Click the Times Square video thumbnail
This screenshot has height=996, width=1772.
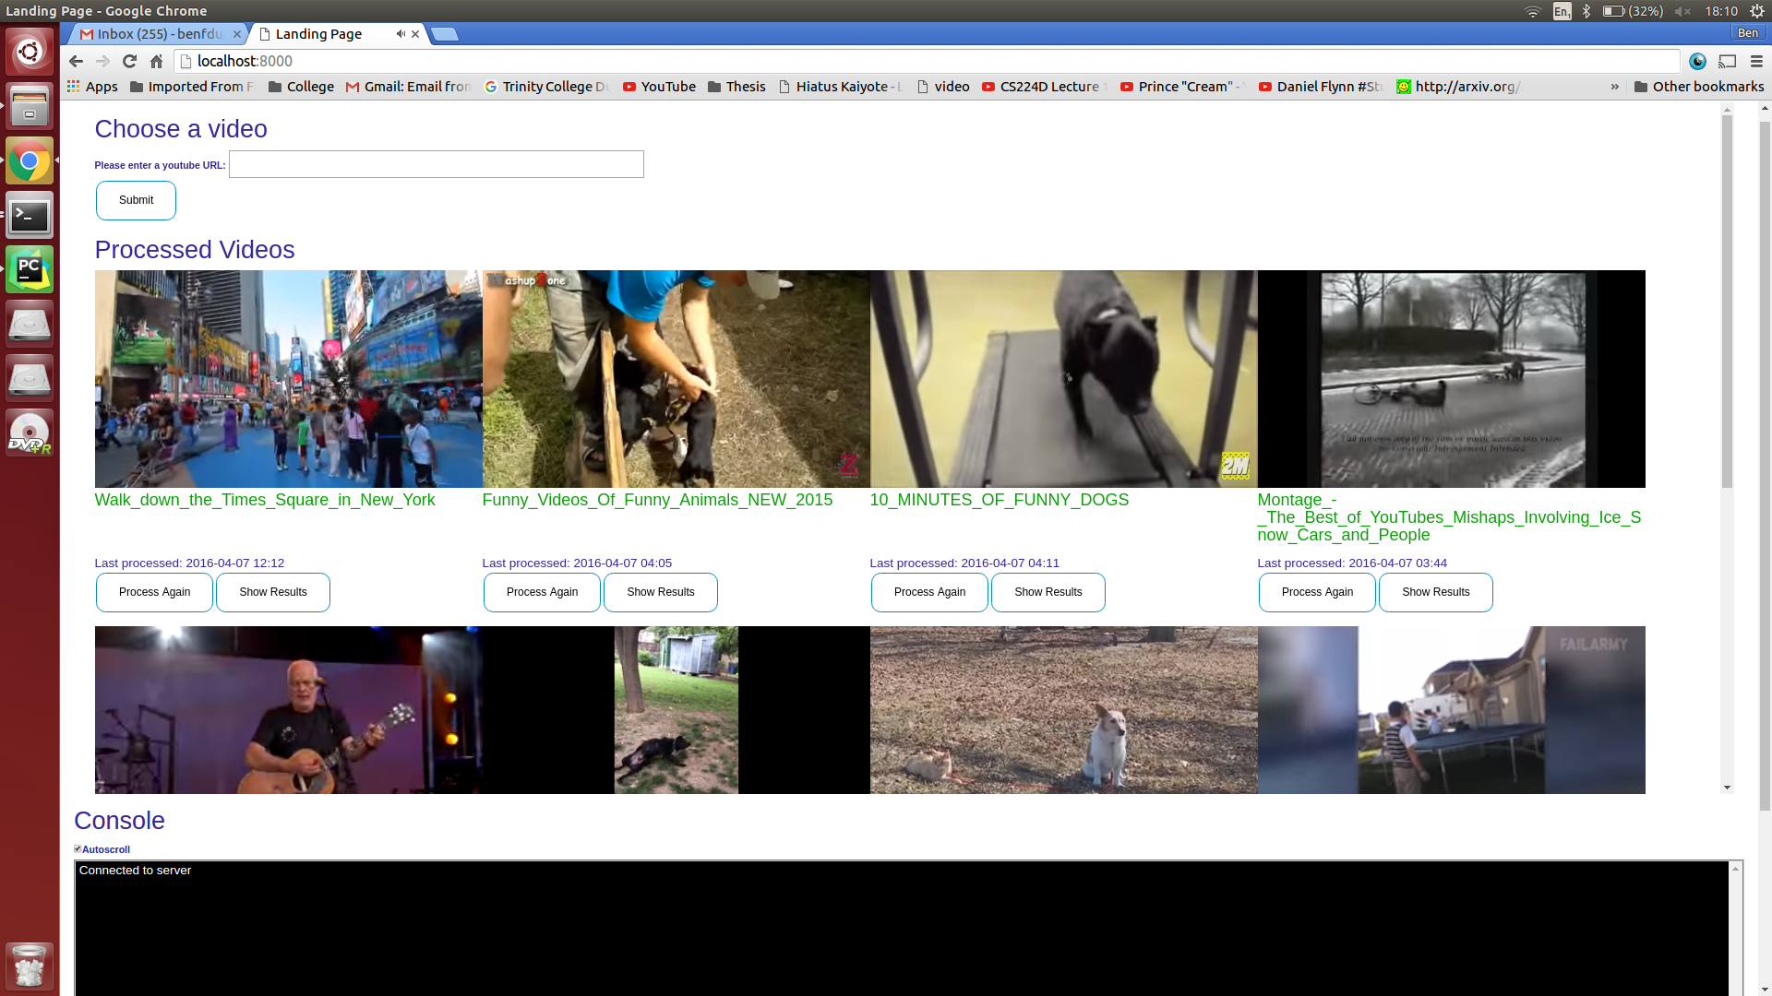[x=289, y=378]
